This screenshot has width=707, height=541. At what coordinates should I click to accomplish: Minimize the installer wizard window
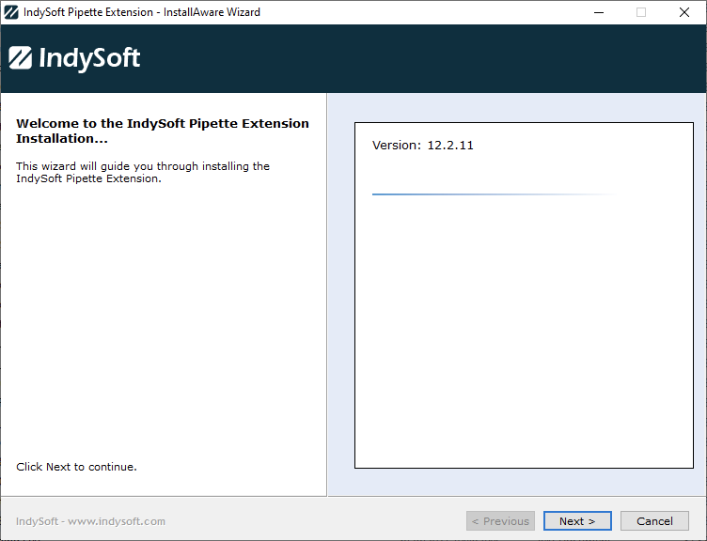(x=598, y=12)
